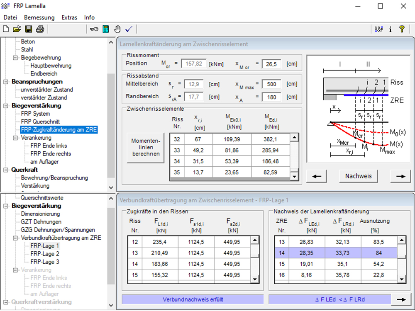415x311 pixels.
Task: Click the hand icon in toolbar
Action: pyautogui.click(x=117, y=29)
